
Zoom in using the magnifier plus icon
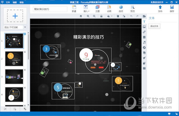tap(88, 16)
